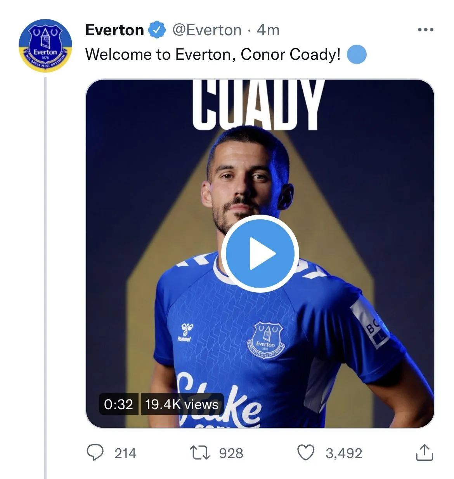Viewport: 454px width, 479px height.
Task: Click the grey thread line under the avatar
Action: pos(45,272)
